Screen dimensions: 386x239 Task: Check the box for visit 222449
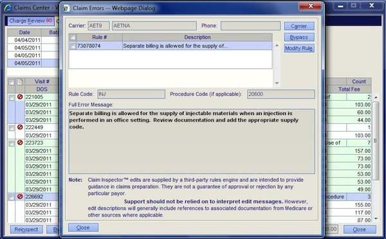tap(12, 128)
